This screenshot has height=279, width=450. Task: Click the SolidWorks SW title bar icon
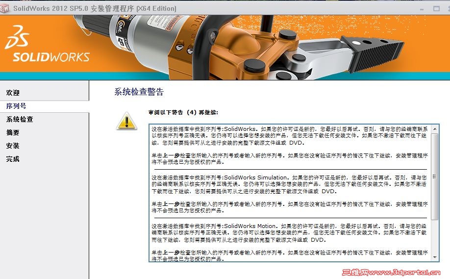[4, 9]
